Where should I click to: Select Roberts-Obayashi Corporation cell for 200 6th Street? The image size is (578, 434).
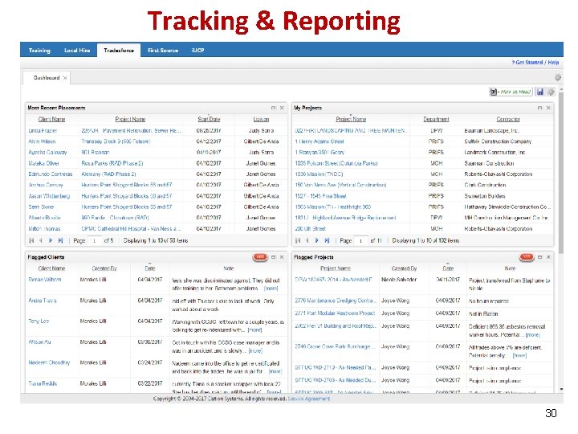tap(498, 229)
